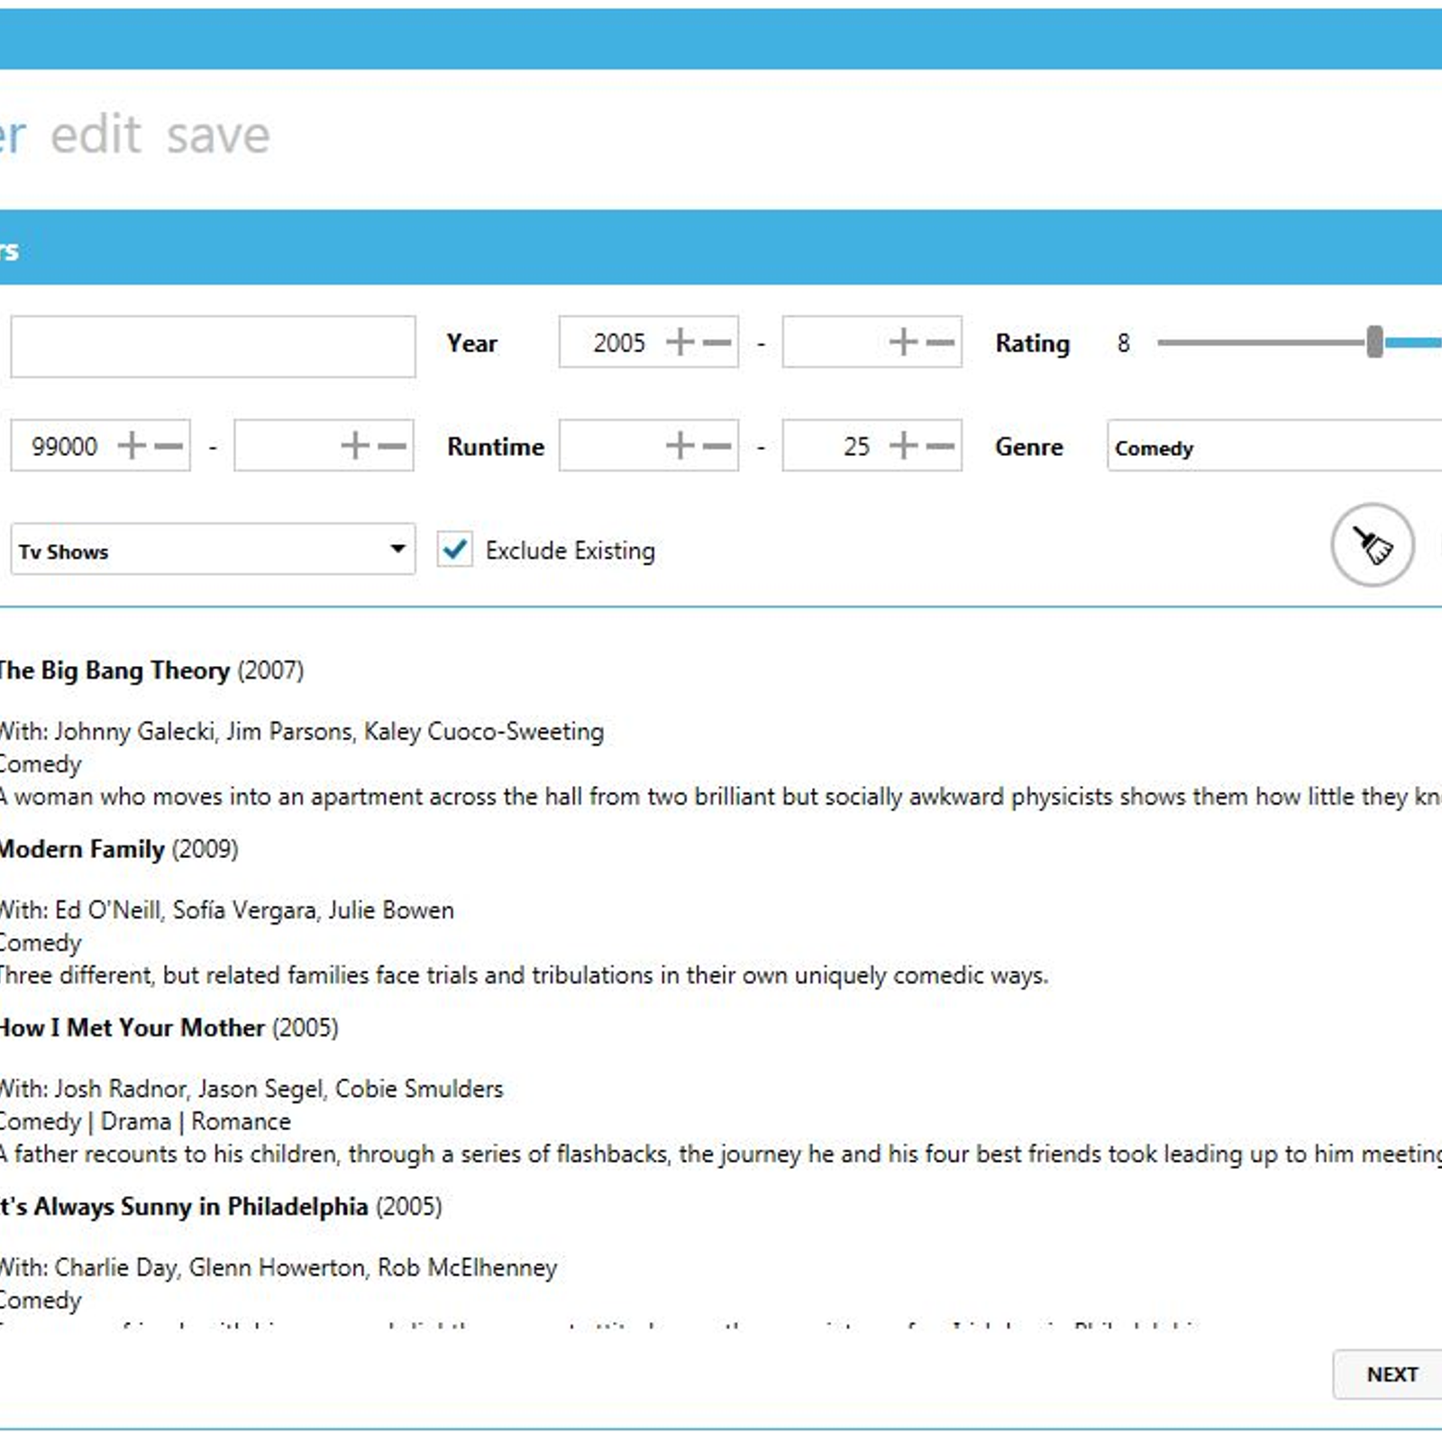The width and height of the screenshot is (1442, 1442).
Task: Increase Runtime minimum with plus
Action: coord(680,445)
